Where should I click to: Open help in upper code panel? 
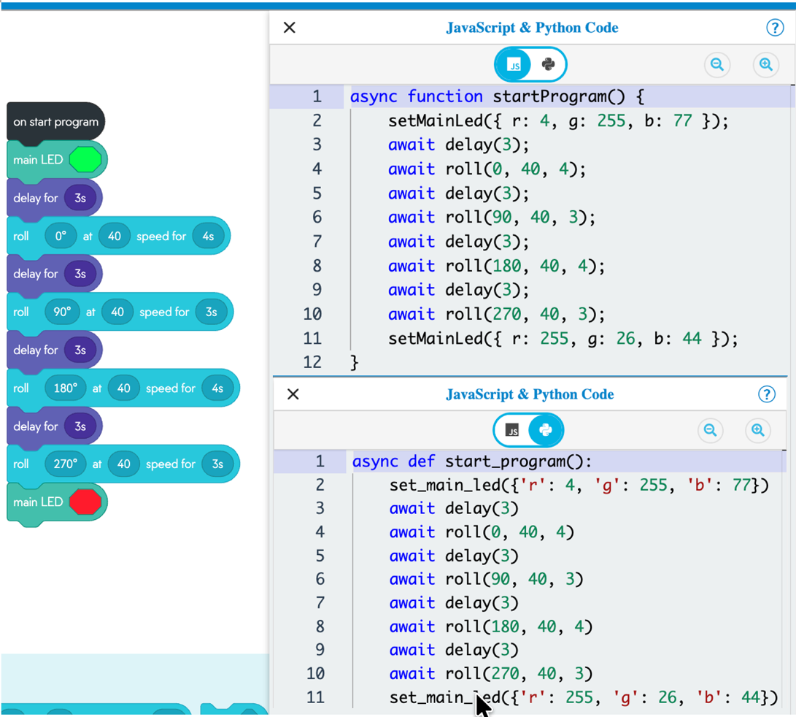tap(775, 28)
